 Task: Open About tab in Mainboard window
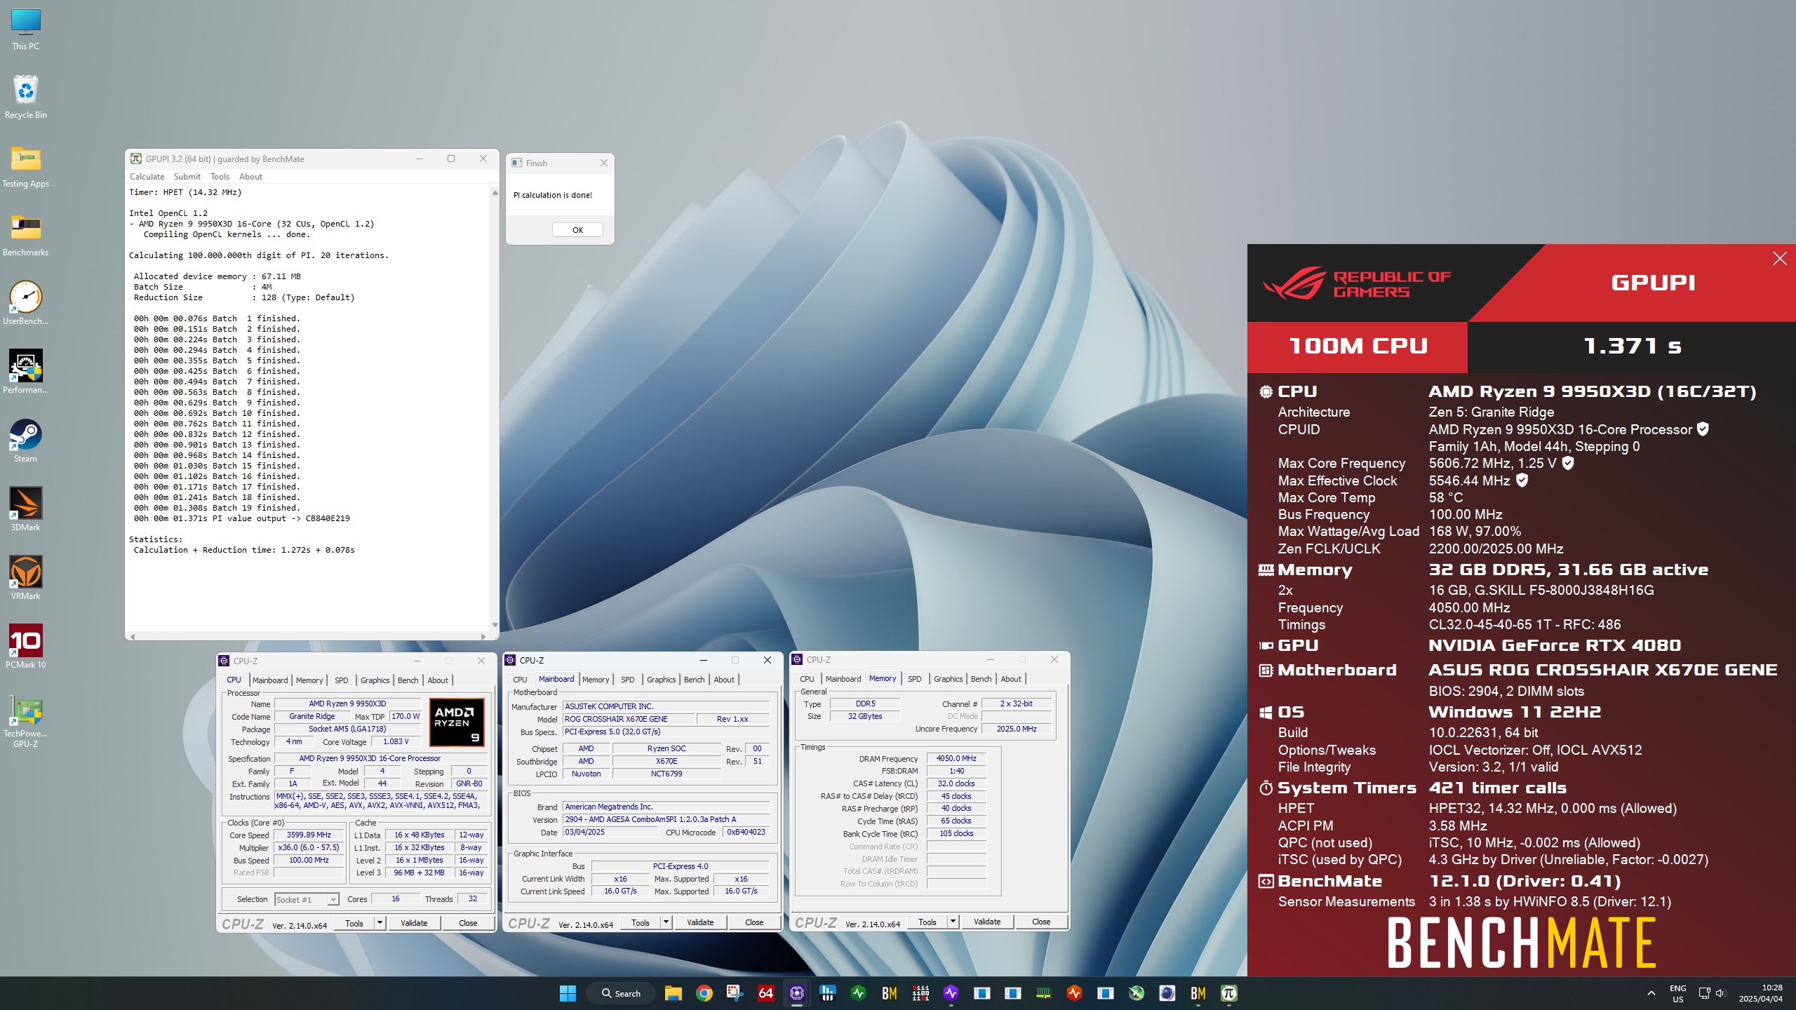pos(724,680)
